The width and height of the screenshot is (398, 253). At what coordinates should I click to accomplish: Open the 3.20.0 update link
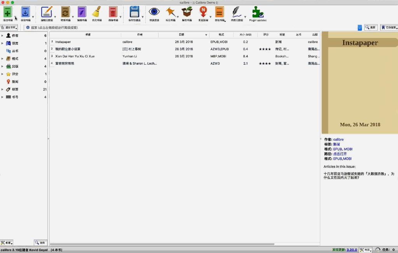pos(352,250)
